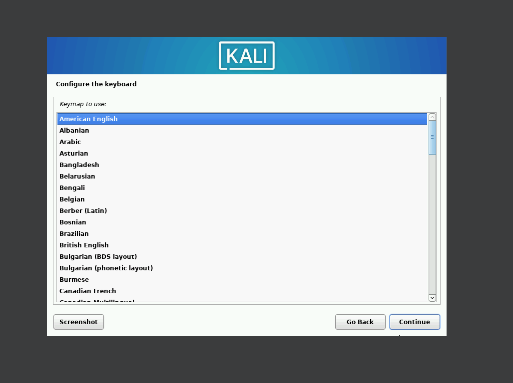Select Belgian keymap entry
513x383 pixels.
coord(242,199)
